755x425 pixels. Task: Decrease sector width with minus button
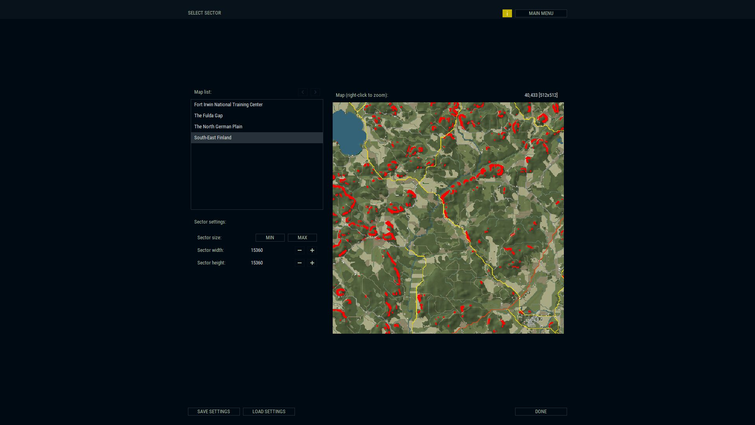click(299, 250)
